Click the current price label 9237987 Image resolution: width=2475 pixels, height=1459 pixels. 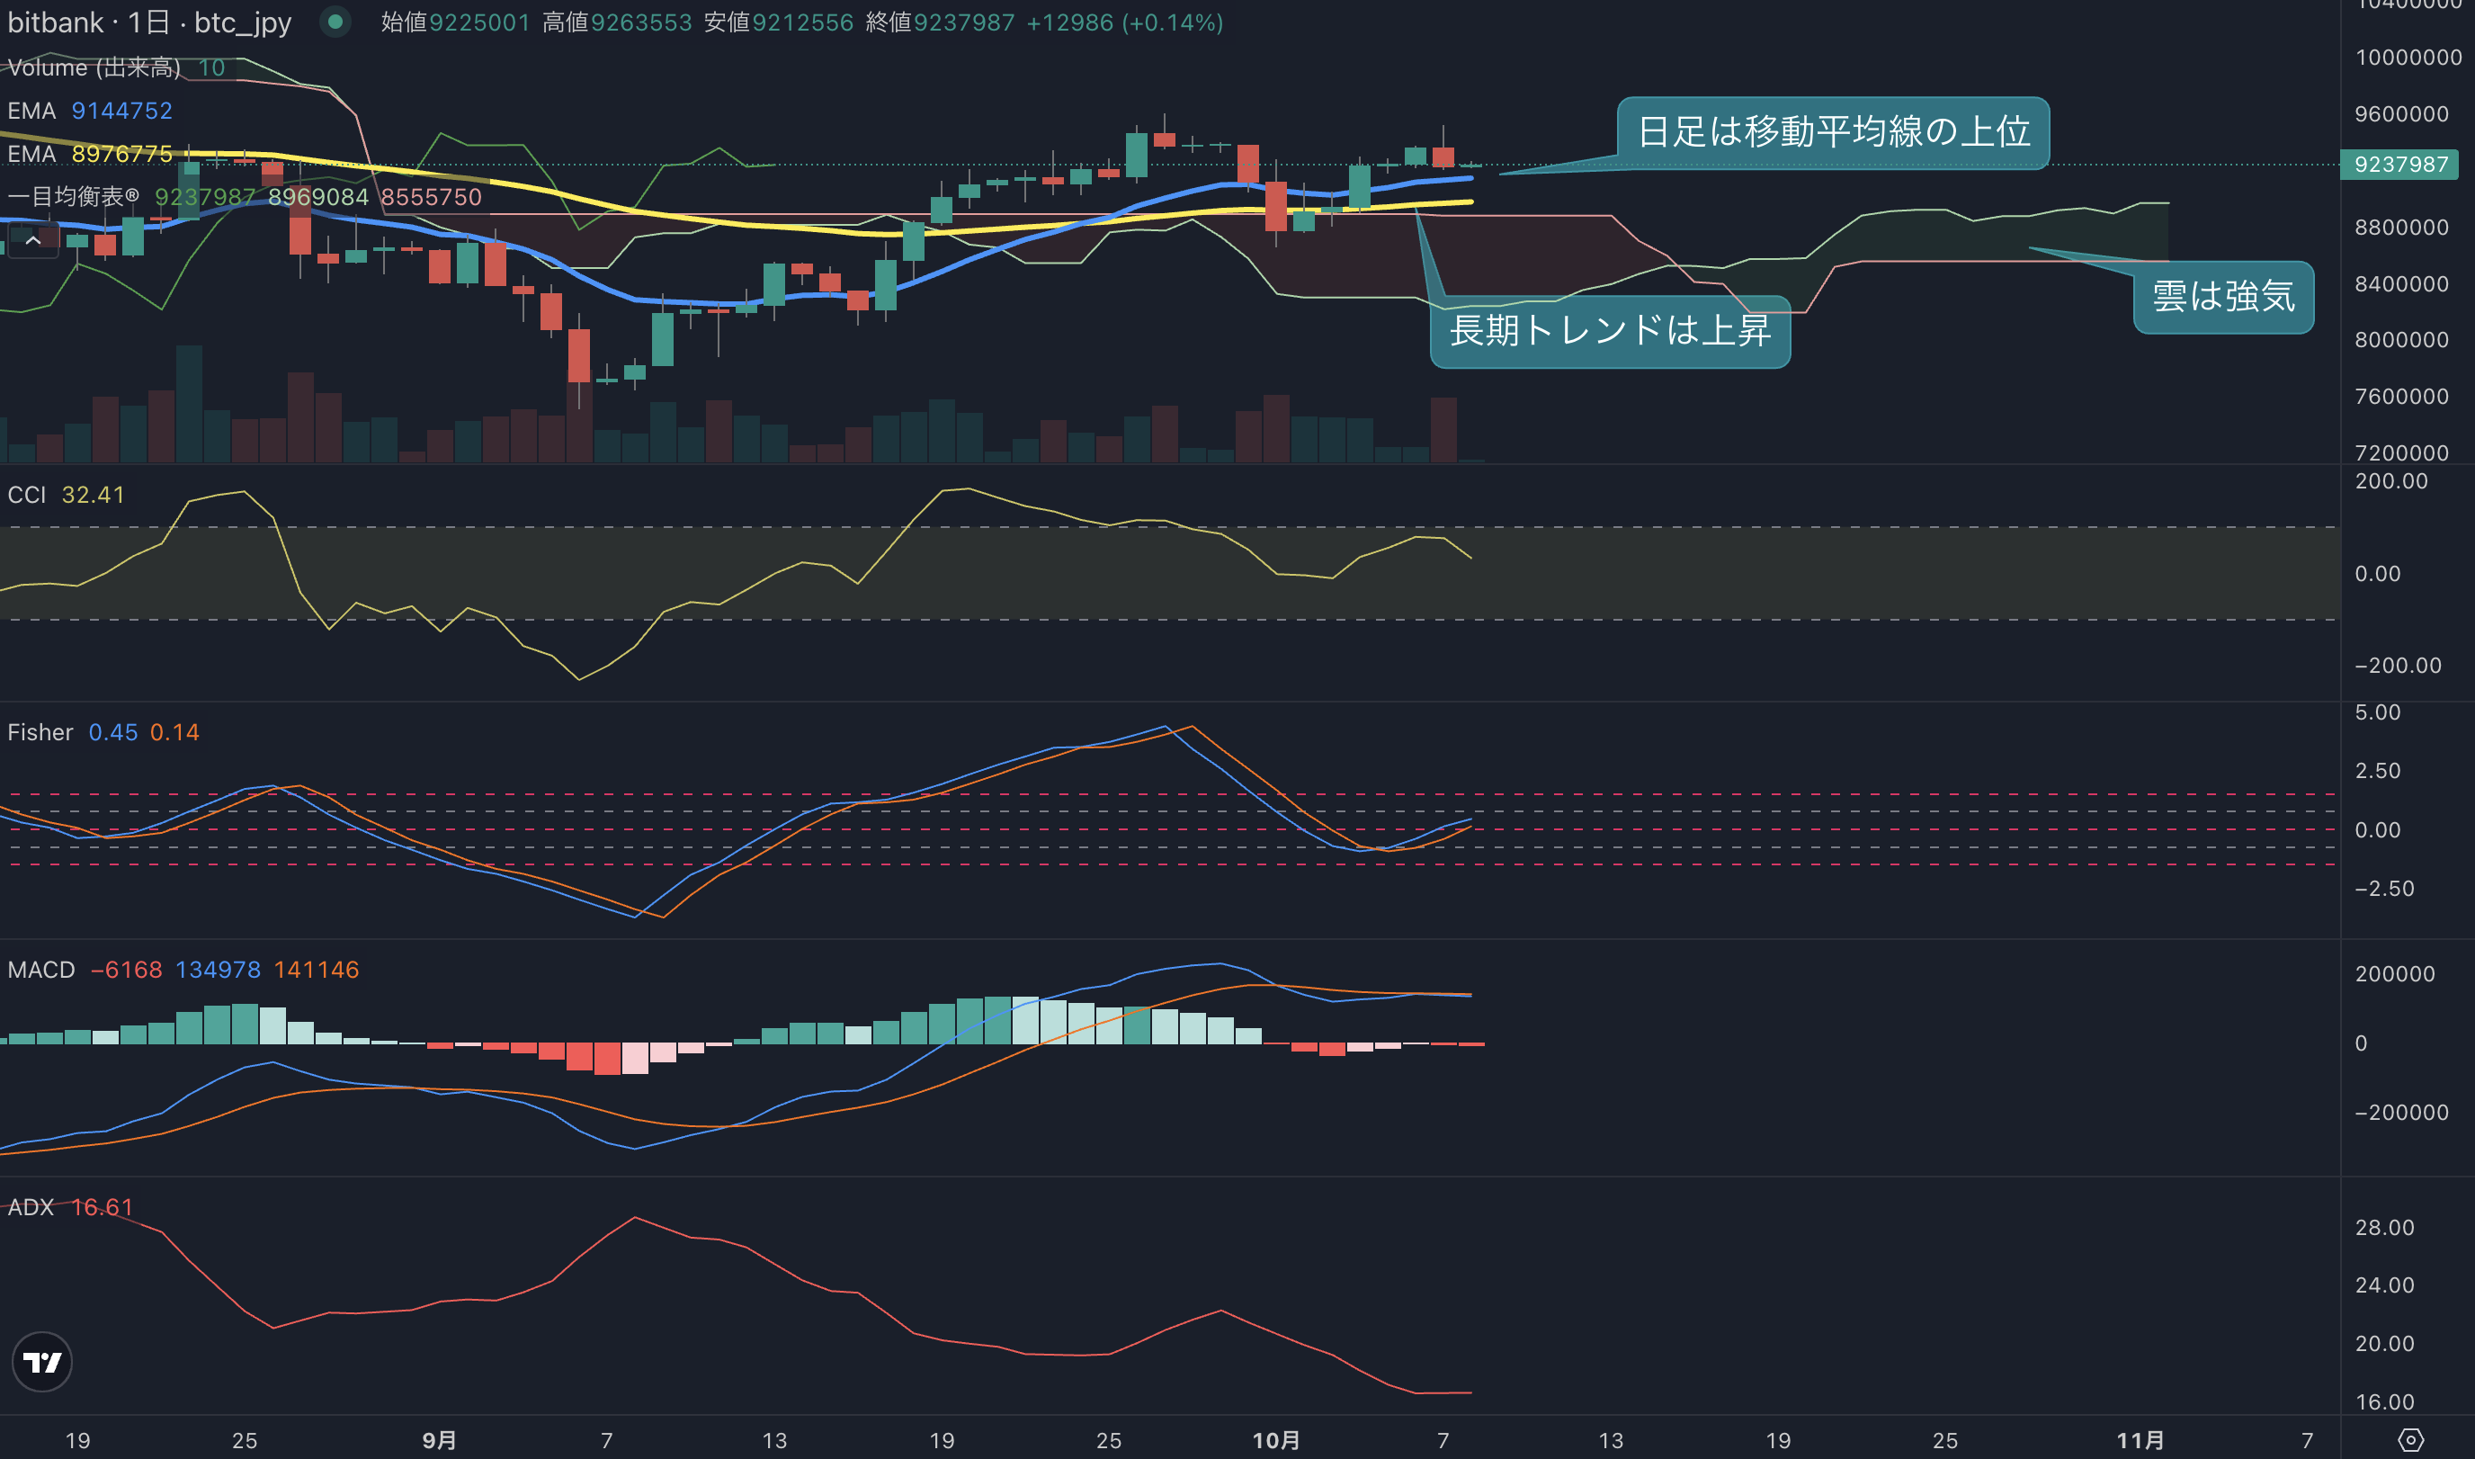tap(2400, 165)
